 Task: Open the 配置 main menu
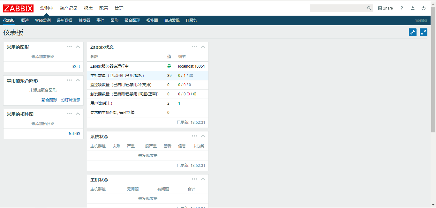(x=104, y=8)
